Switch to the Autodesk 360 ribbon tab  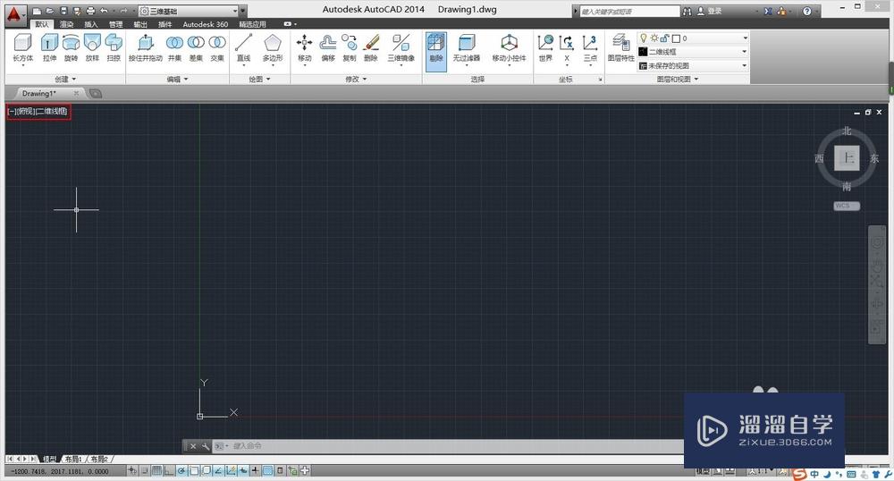pos(206,24)
